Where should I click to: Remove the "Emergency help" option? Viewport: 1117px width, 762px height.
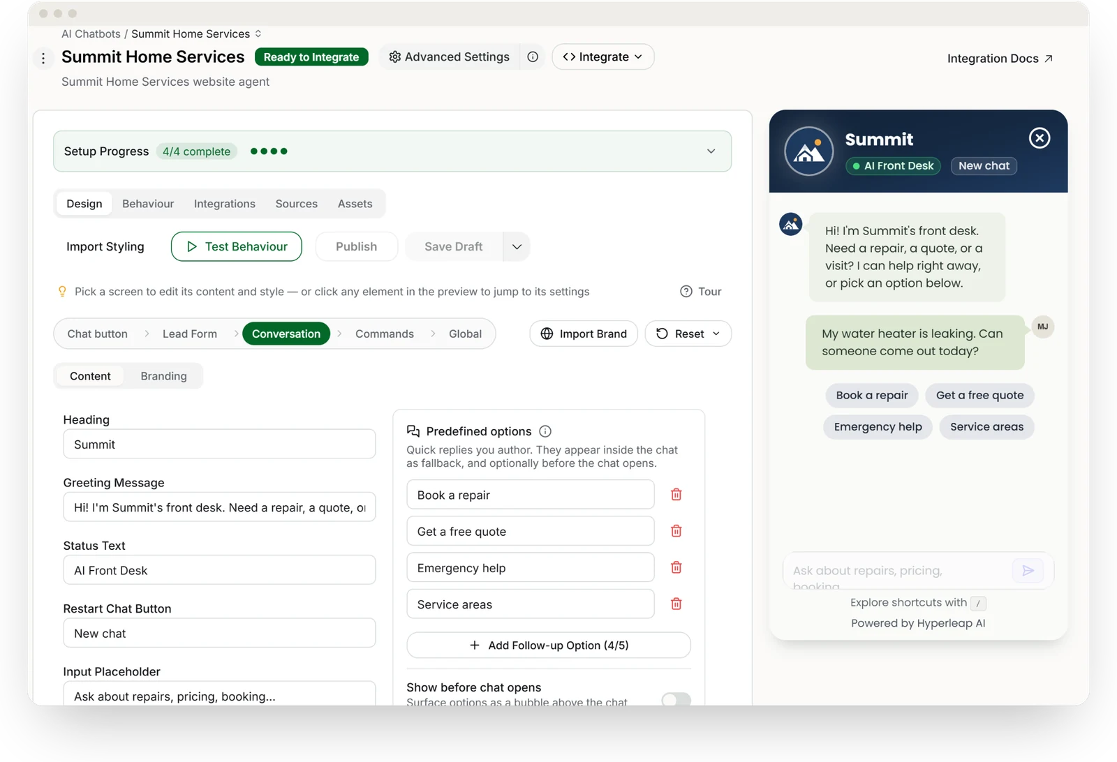[676, 567]
